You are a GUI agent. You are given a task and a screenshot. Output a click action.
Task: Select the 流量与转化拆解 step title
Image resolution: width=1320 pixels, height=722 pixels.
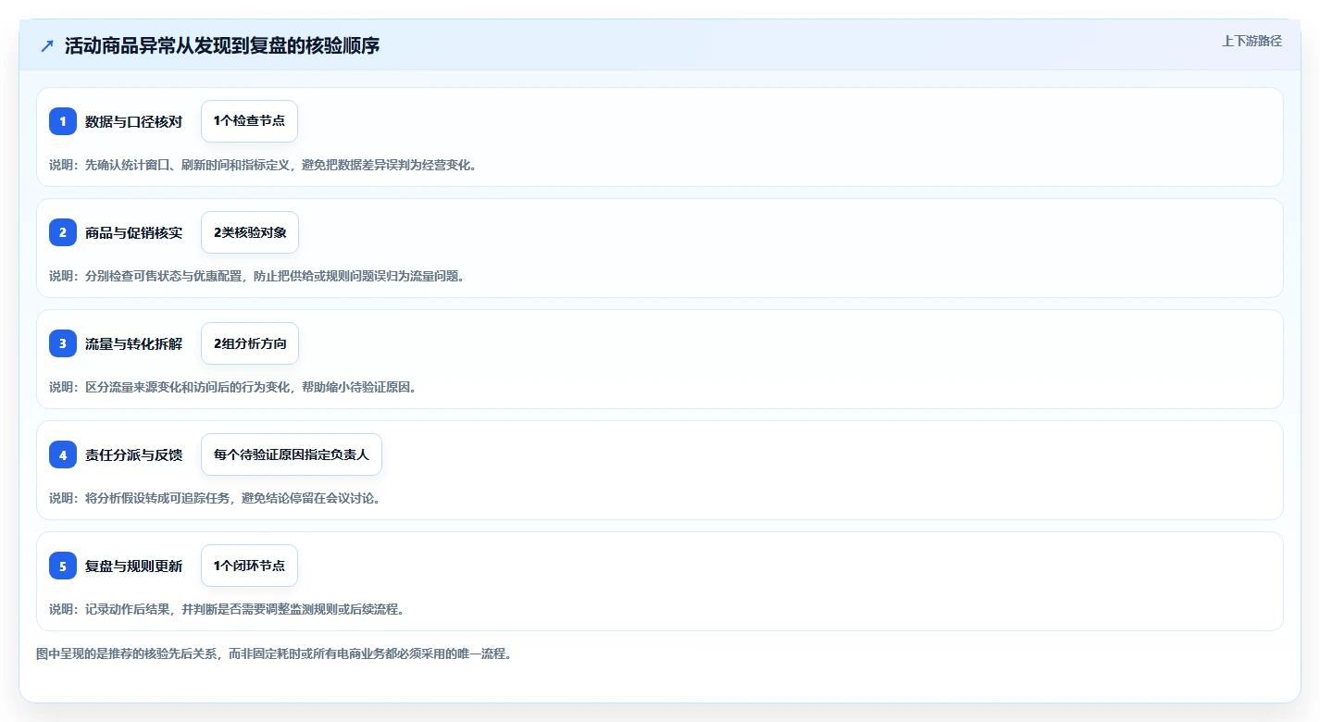pos(133,343)
